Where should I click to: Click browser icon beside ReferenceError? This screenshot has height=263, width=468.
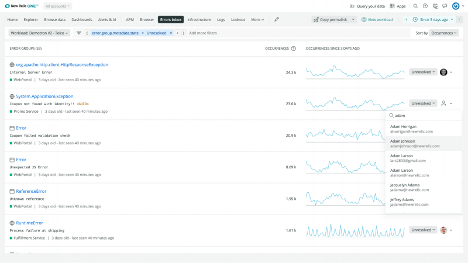(12, 192)
